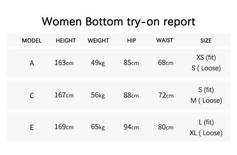Screen dimensions: 237x155
Task: Click the 163cm height value
Action: pyautogui.click(x=64, y=63)
